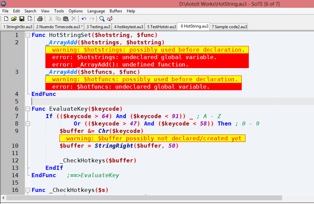Switch to the 1 StringInStr.au3 tab
The image size is (314, 204).
tap(17, 27)
